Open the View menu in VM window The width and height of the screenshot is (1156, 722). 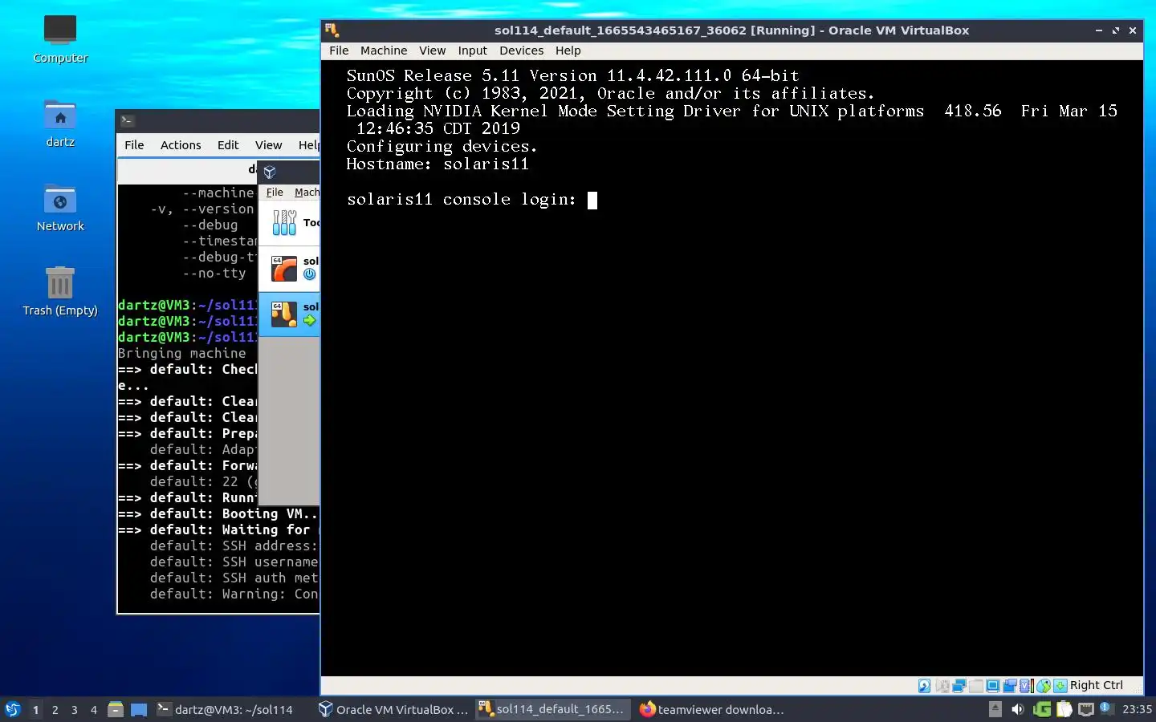(432, 51)
